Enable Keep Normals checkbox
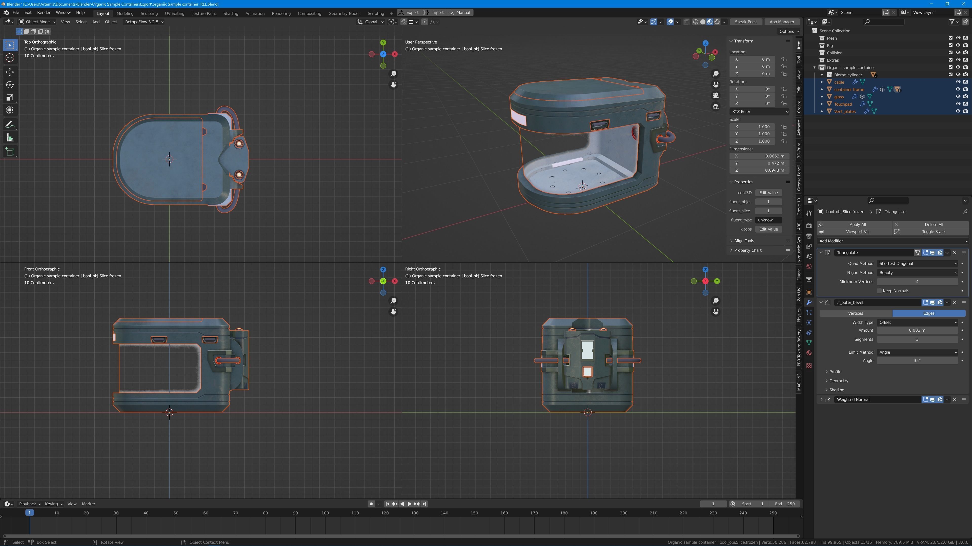This screenshot has height=546, width=972. click(879, 291)
